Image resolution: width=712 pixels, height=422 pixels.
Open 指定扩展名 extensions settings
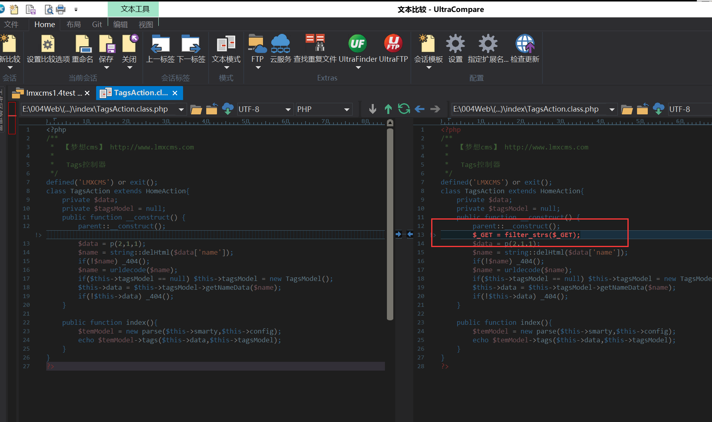coord(488,44)
